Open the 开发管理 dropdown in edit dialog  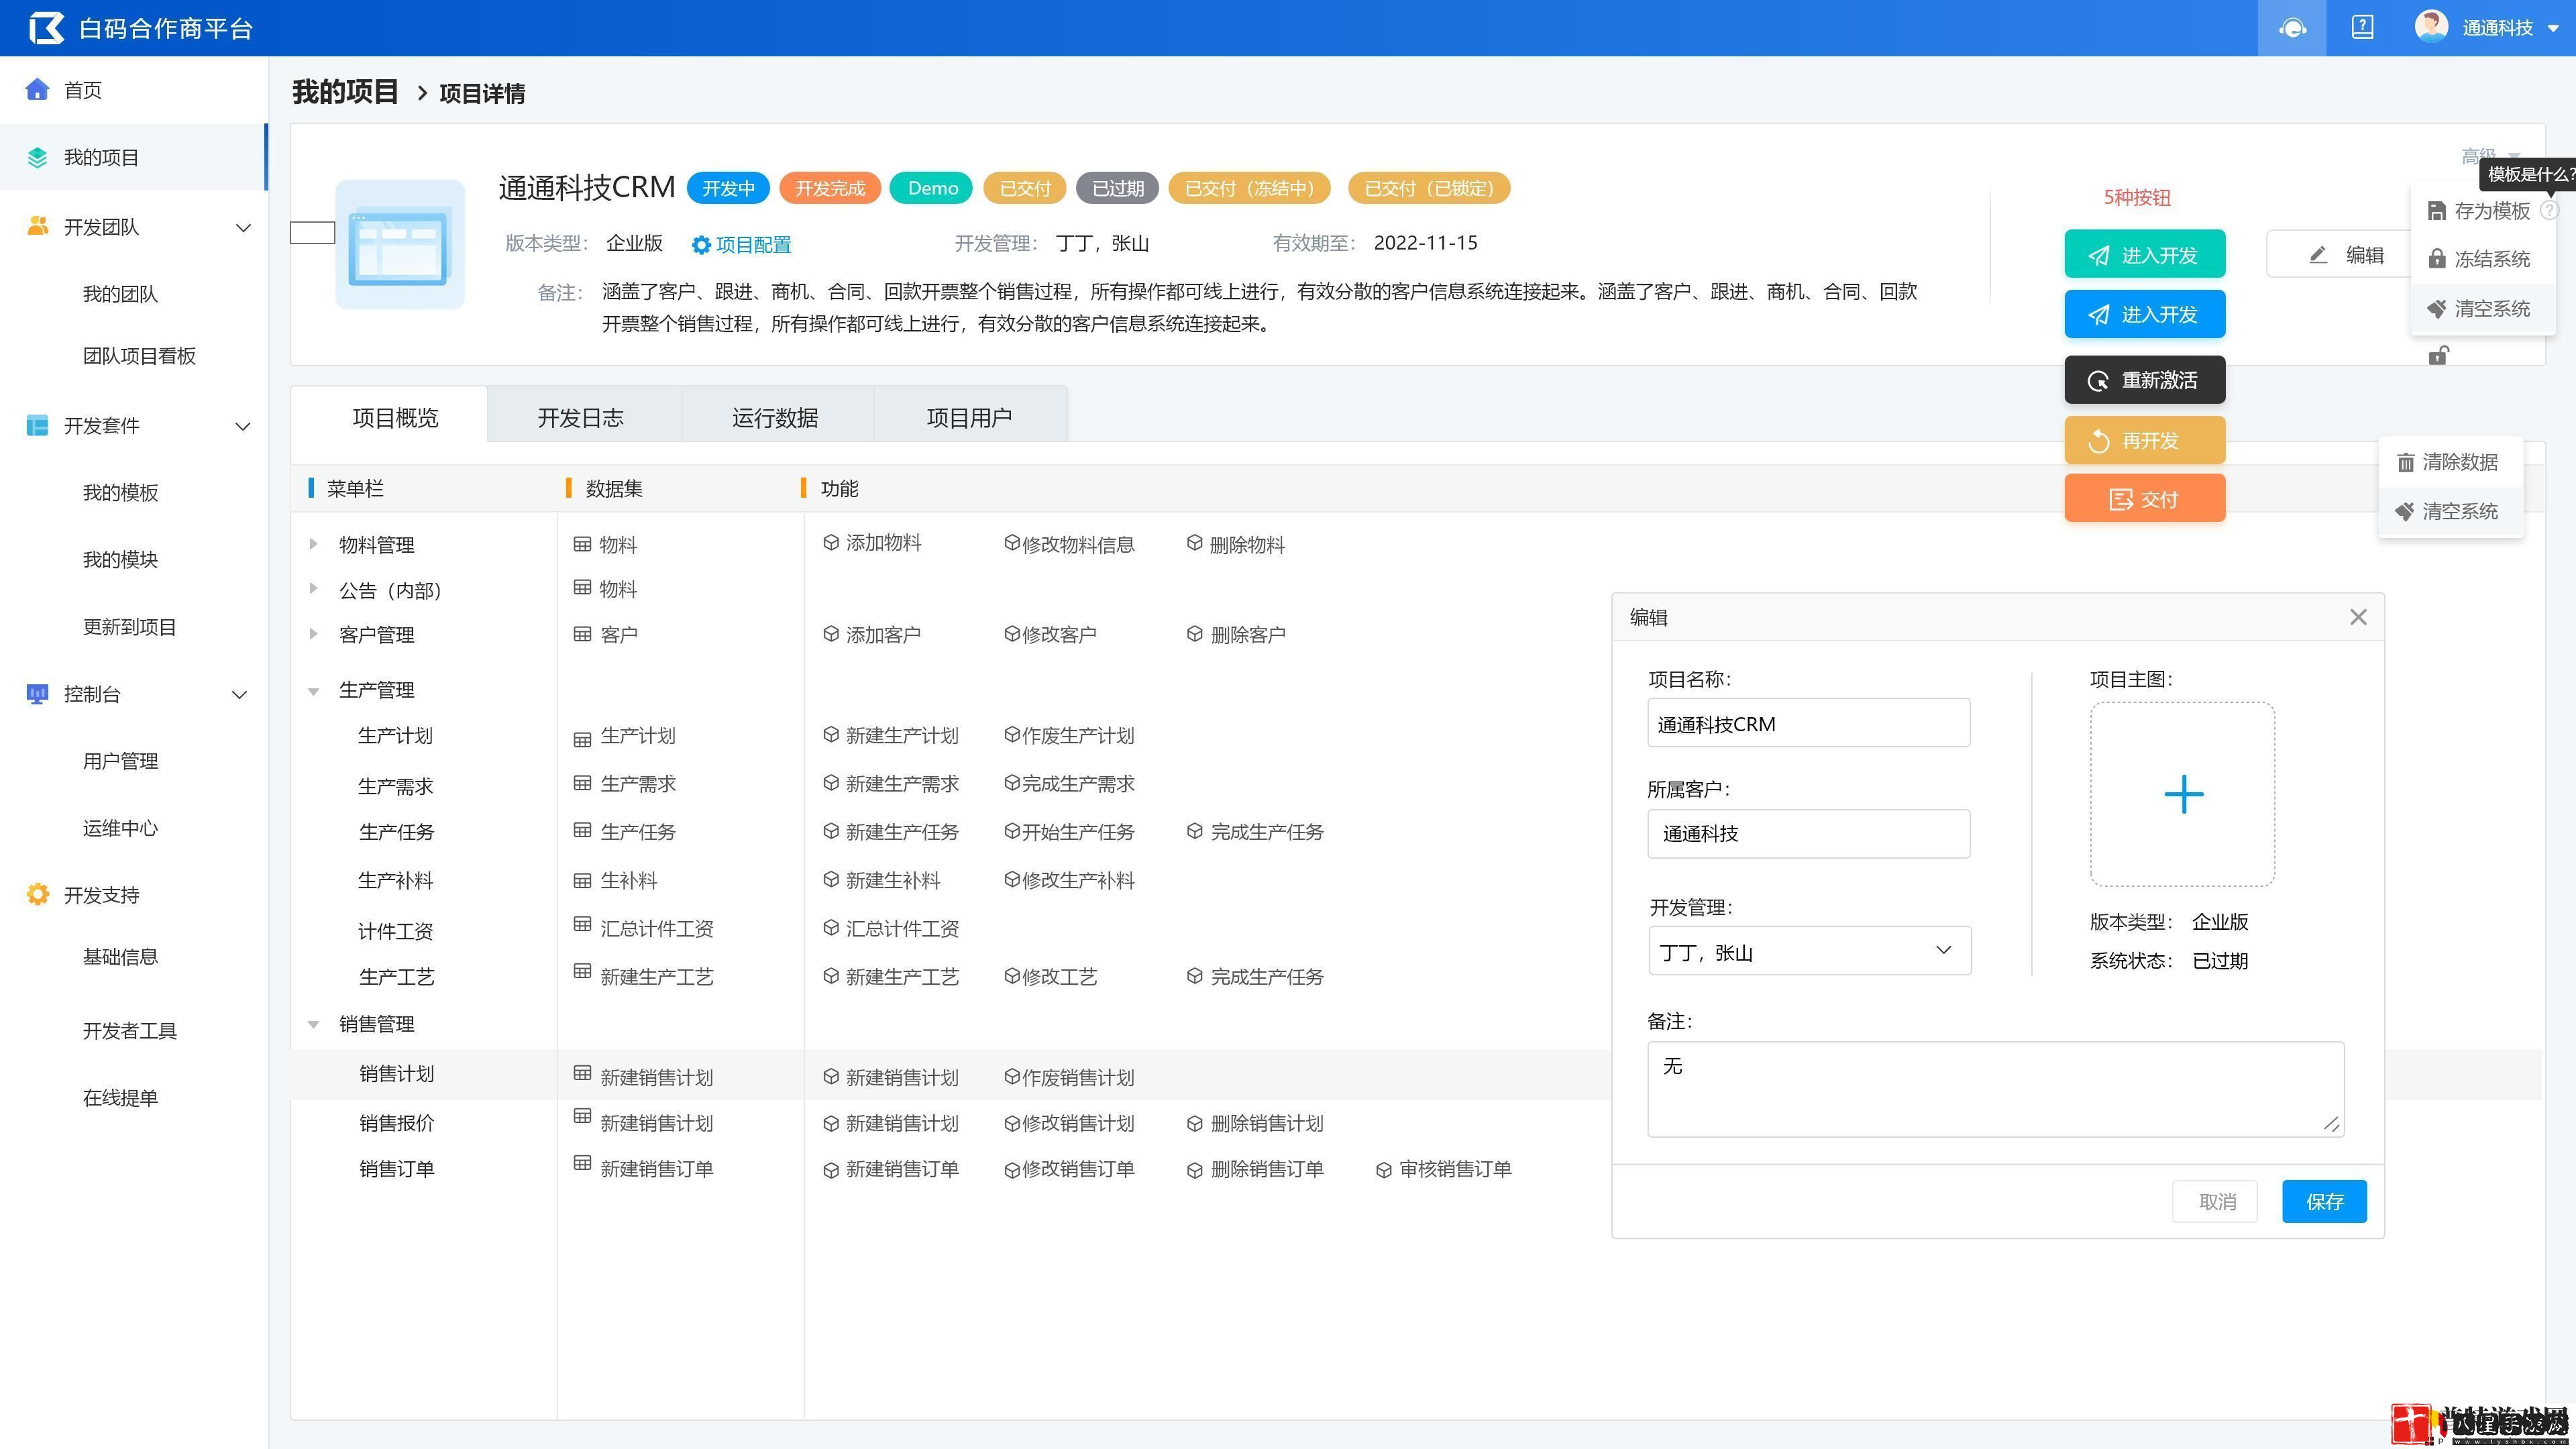point(1809,951)
